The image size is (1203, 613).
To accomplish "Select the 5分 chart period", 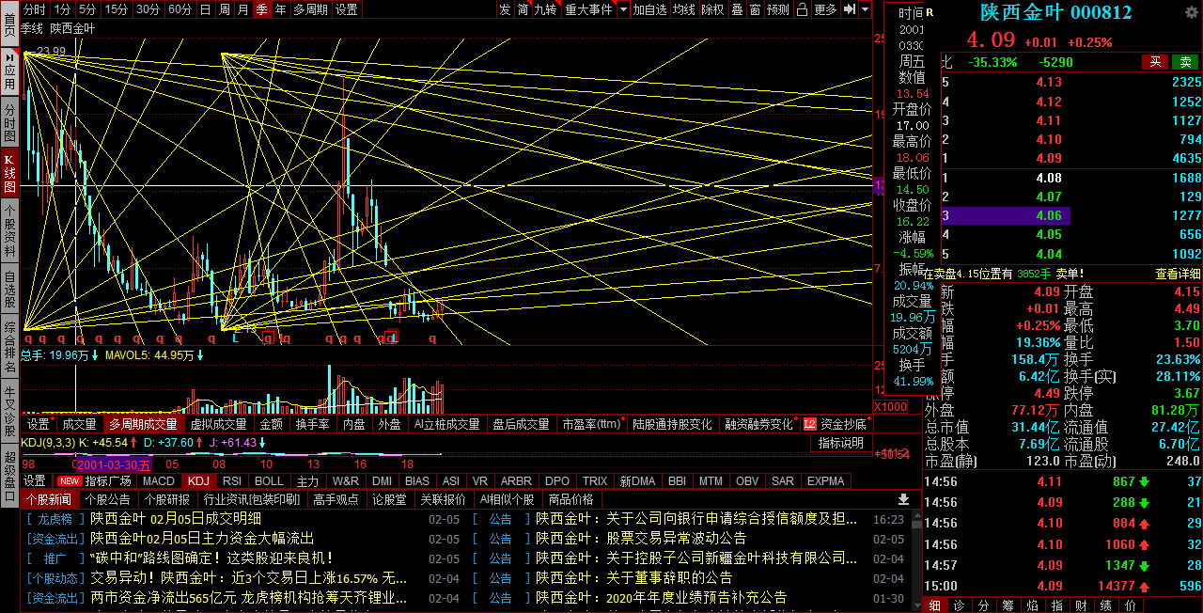I will (87, 9).
